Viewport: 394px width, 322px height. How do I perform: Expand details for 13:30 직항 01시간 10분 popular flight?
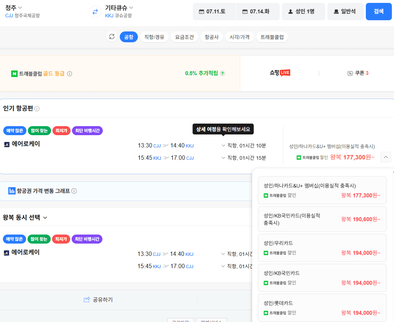click(x=223, y=146)
